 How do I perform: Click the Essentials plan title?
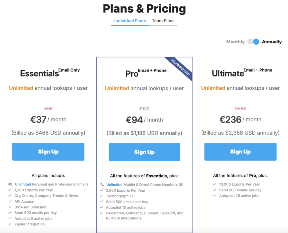(x=39, y=73)
